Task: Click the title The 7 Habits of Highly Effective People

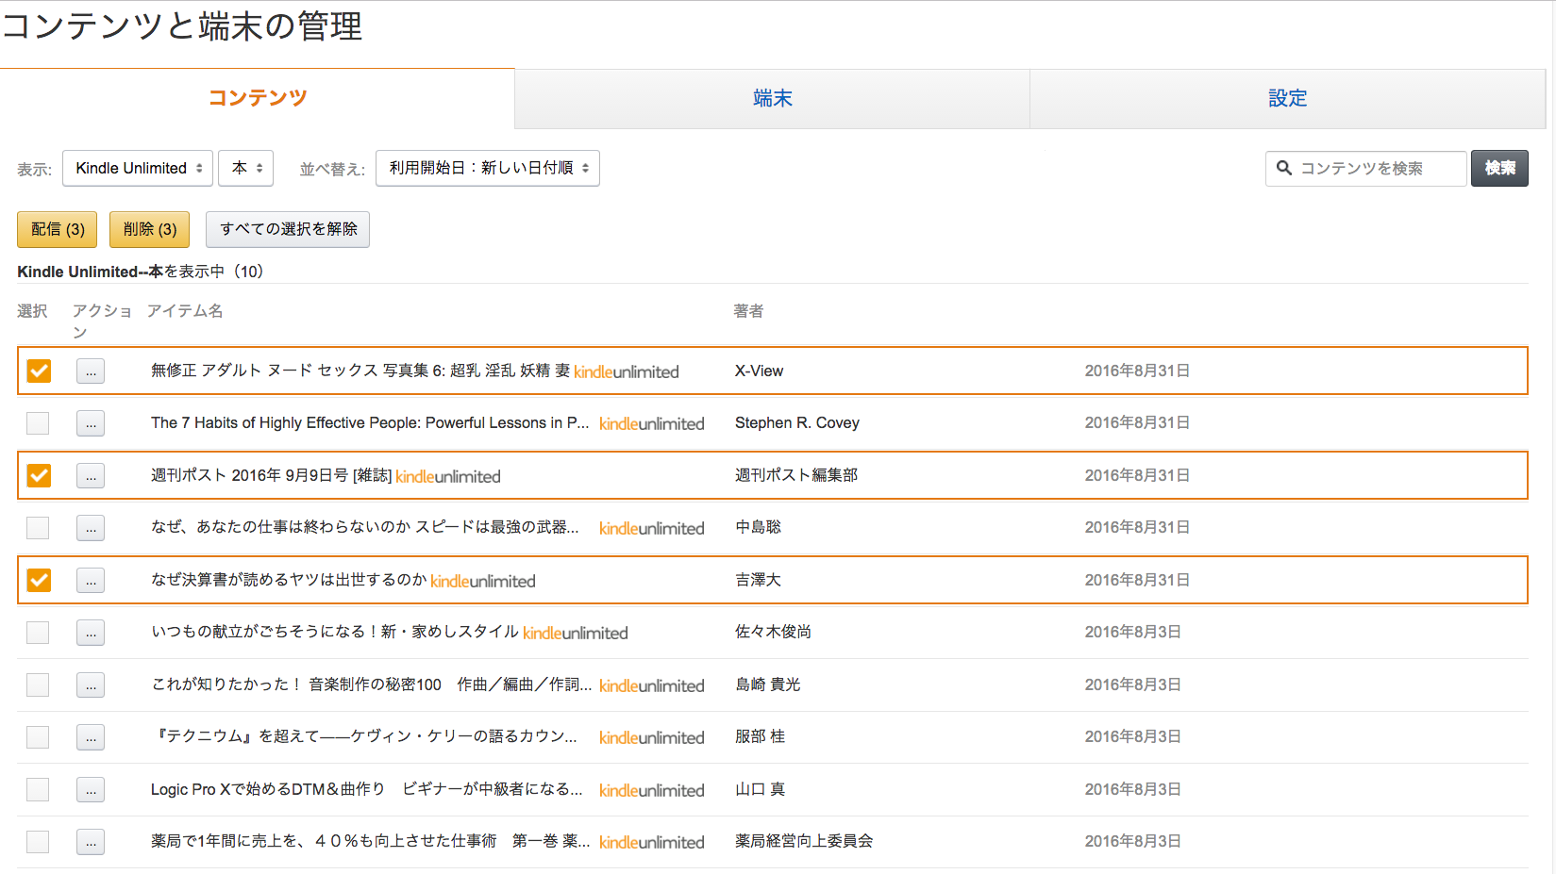Action: pos(370,423)
